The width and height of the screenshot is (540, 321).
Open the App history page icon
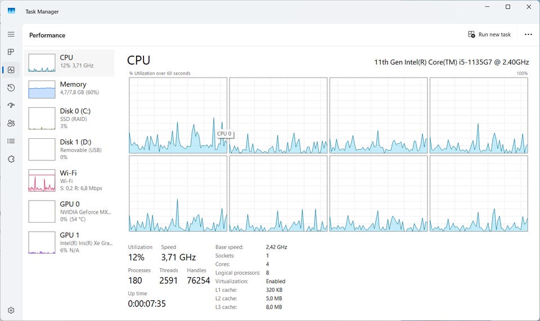11,88
